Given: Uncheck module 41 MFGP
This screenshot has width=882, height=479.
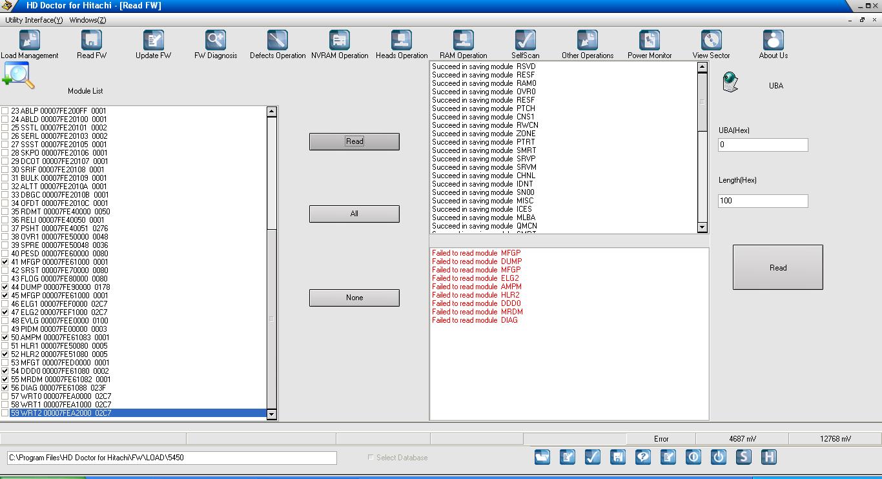Looking at the screenshot, I should (5, 262).
